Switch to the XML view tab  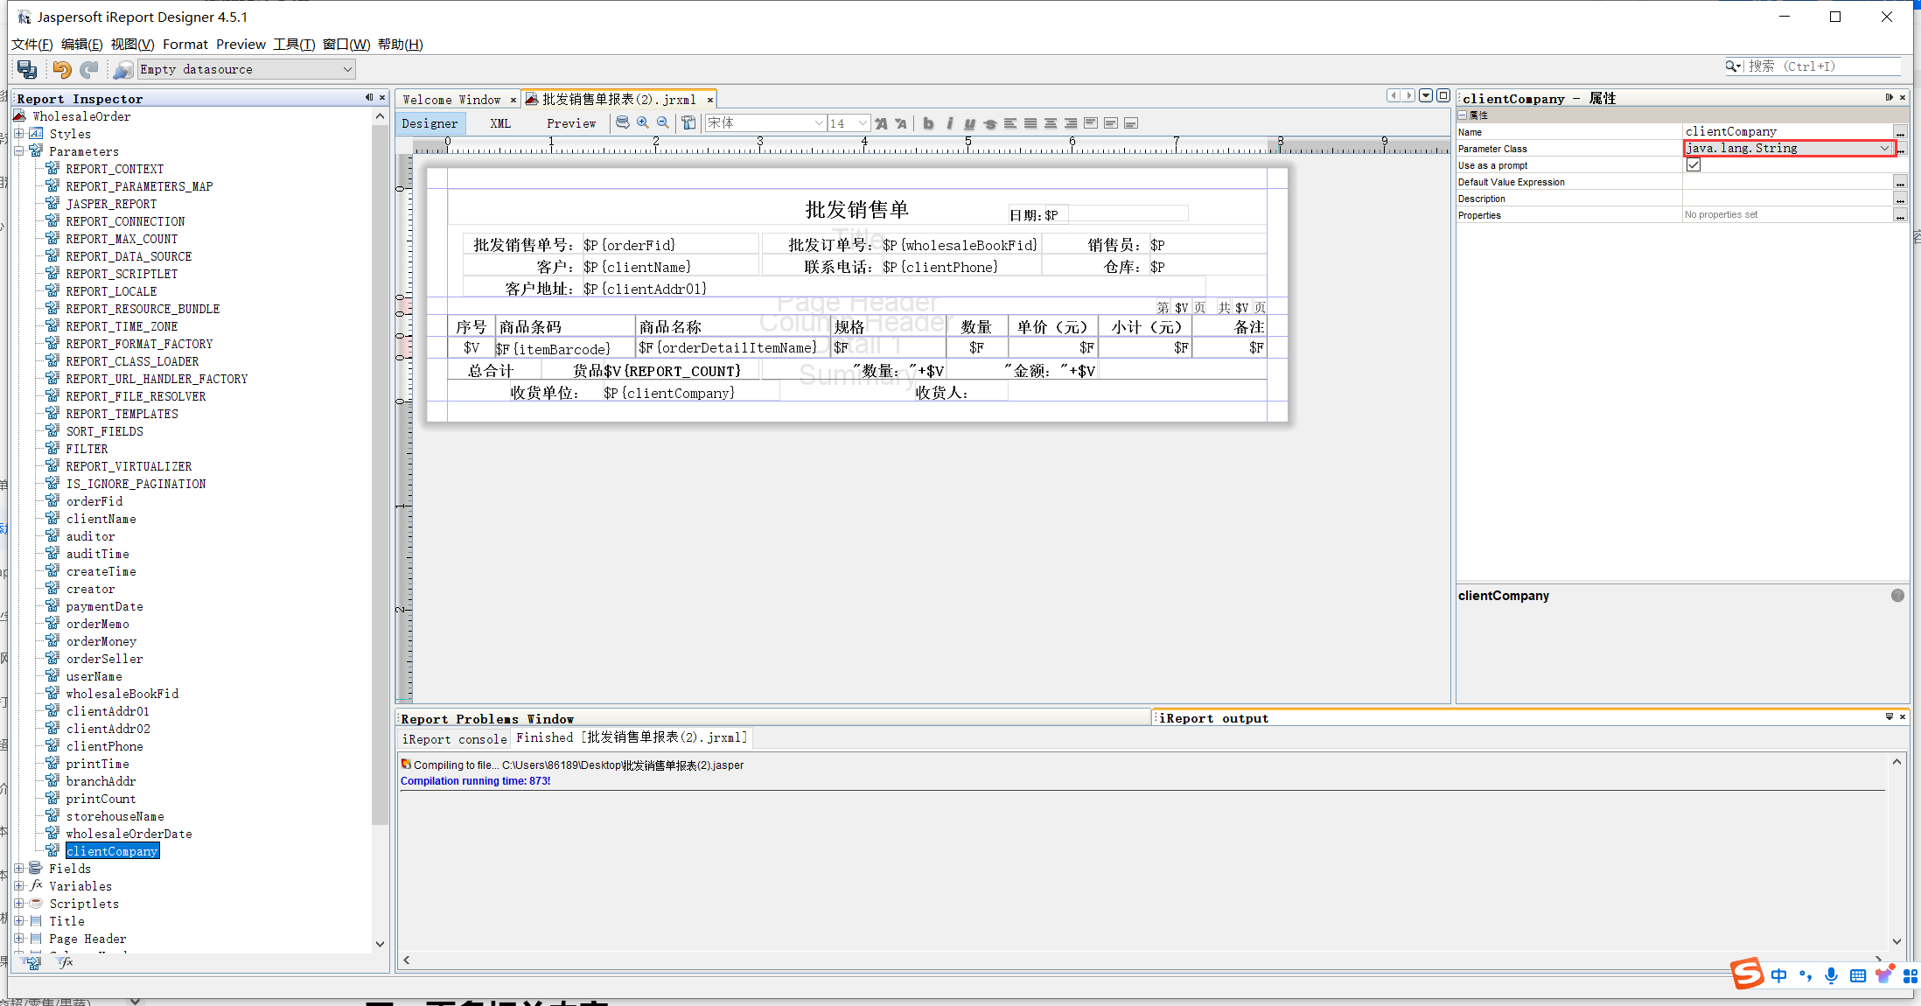[x=500, y=123]
